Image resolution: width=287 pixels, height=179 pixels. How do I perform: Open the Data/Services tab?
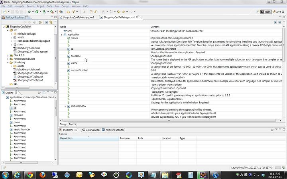click(91, 130)
